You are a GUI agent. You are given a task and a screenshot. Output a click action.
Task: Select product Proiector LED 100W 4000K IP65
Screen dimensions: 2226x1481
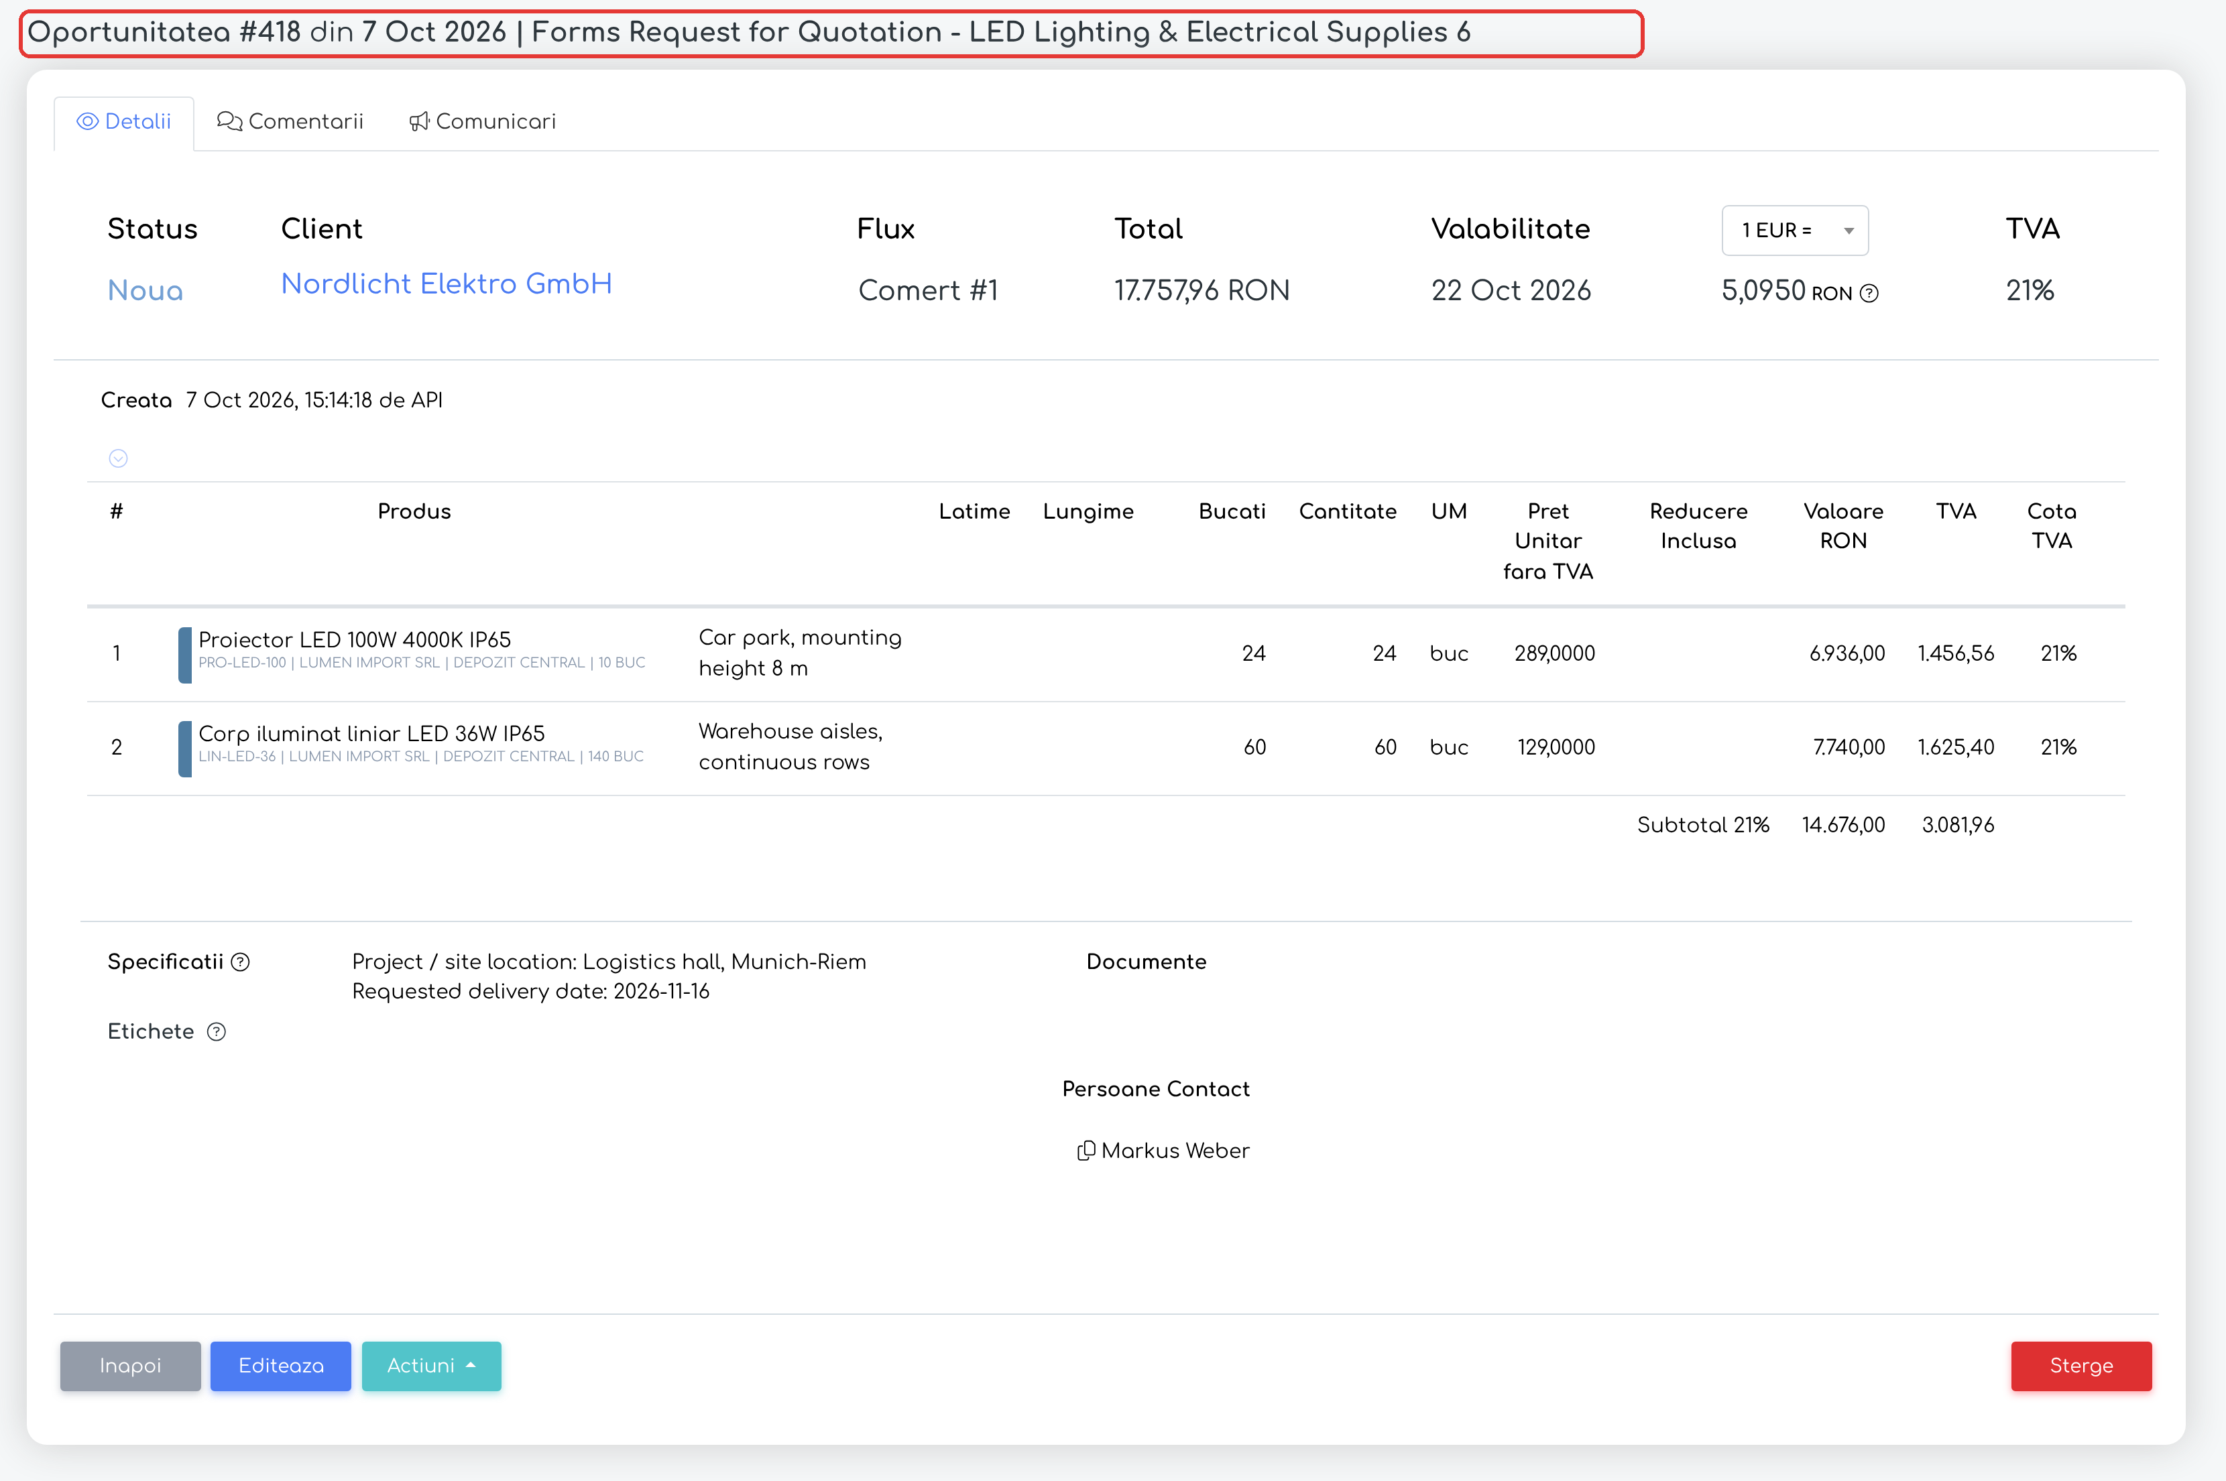(354, 639)
